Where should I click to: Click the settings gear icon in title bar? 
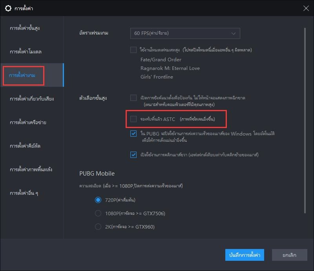click(8, 8)
